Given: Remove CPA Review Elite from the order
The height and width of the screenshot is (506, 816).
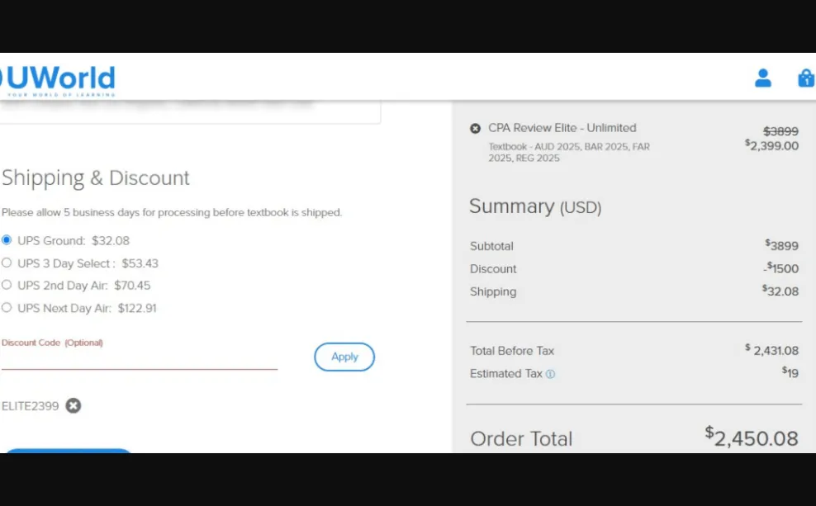Looking at the screenshot, I should [475, 128].
